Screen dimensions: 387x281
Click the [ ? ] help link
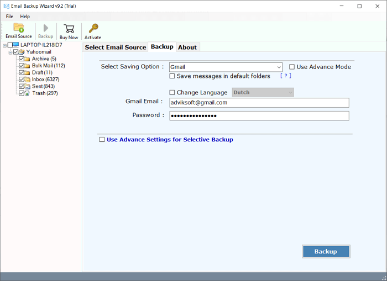(286, 76)
